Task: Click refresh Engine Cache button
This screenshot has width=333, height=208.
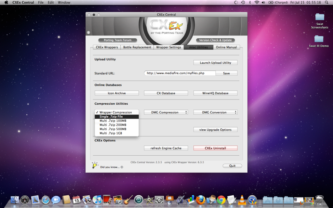Action: [x=166, y=148]
